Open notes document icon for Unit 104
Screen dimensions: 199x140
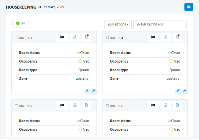(x=177, y=37)
